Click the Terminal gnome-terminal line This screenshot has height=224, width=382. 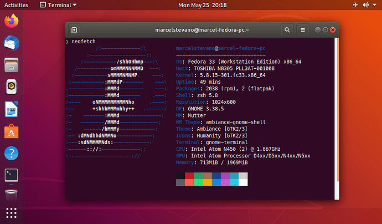pos(211,142)
